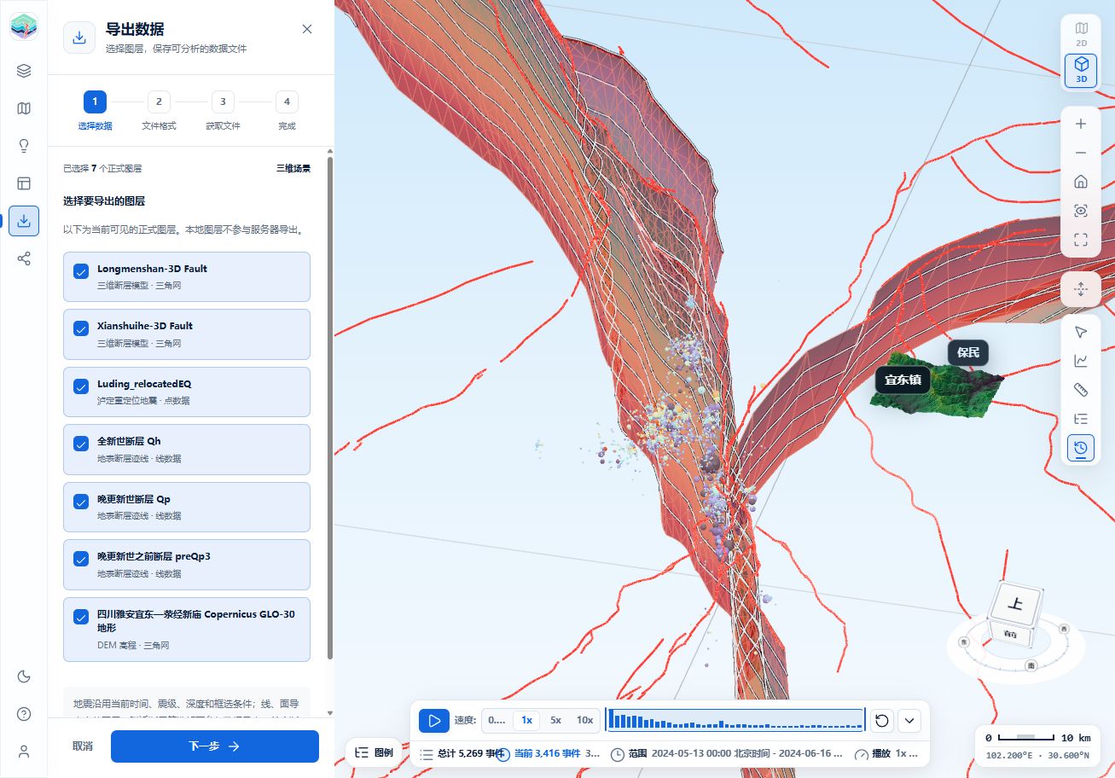1115x778 pixels.
Task: Click the vertical exaggeration icon
Action: 1081,289
